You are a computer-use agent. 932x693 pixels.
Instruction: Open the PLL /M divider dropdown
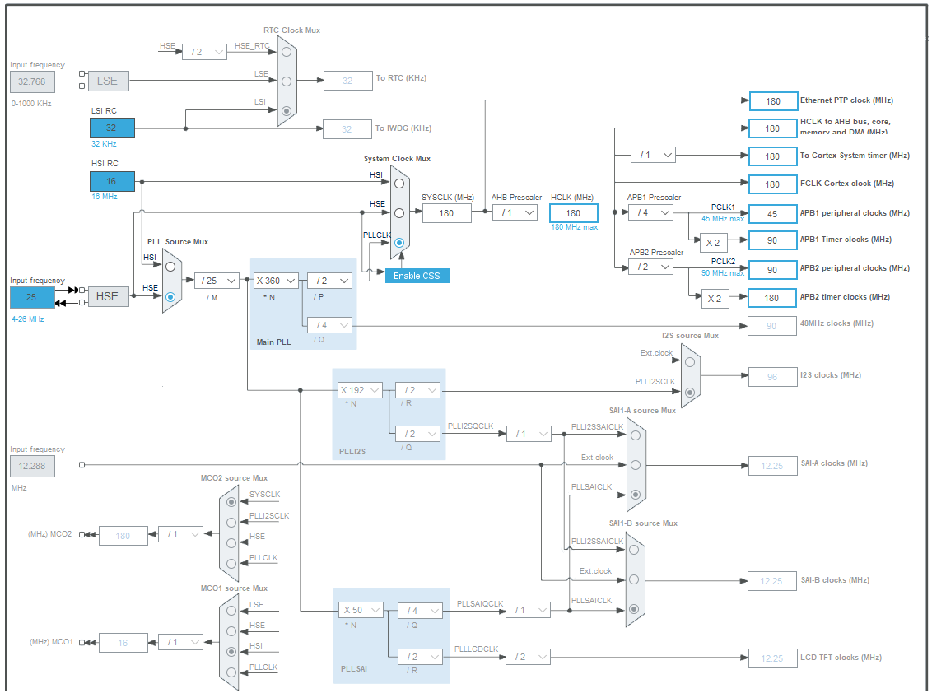(x=217, y=281)
